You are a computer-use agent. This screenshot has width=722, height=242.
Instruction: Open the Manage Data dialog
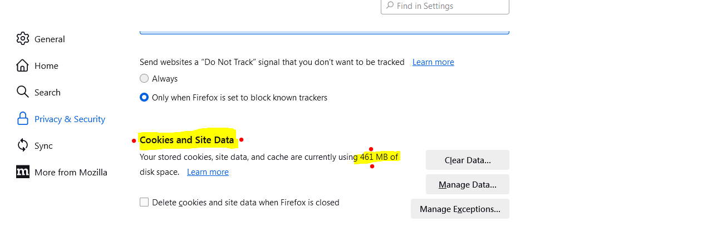(x=467, y=184)
